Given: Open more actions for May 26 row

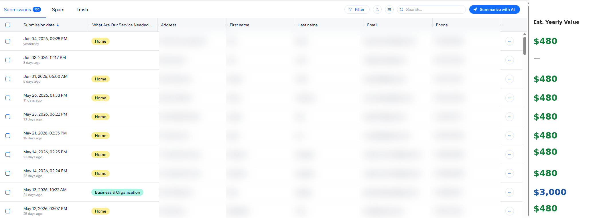Looking at the screenshot, I should (510, 98).
